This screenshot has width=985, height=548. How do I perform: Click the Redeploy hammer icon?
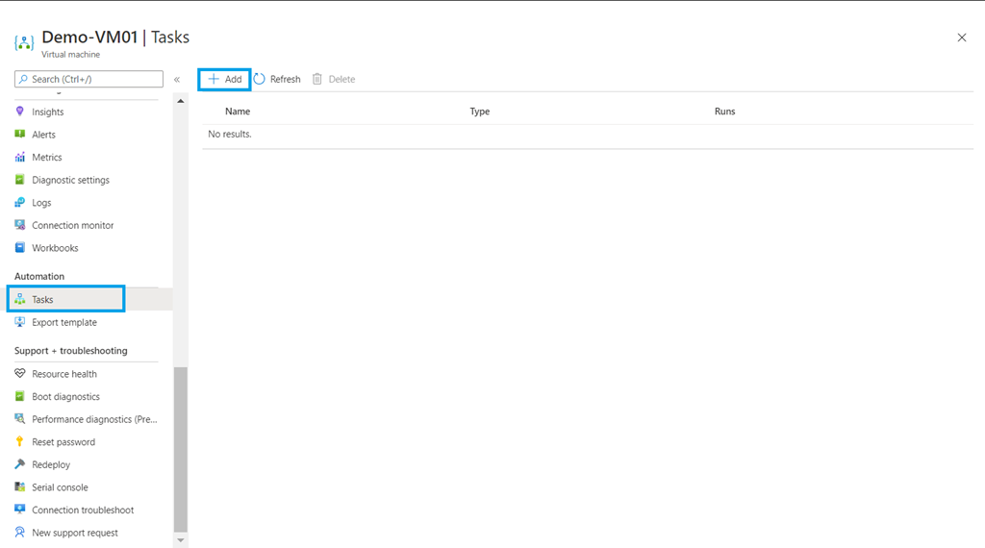[x=20, y=464]
